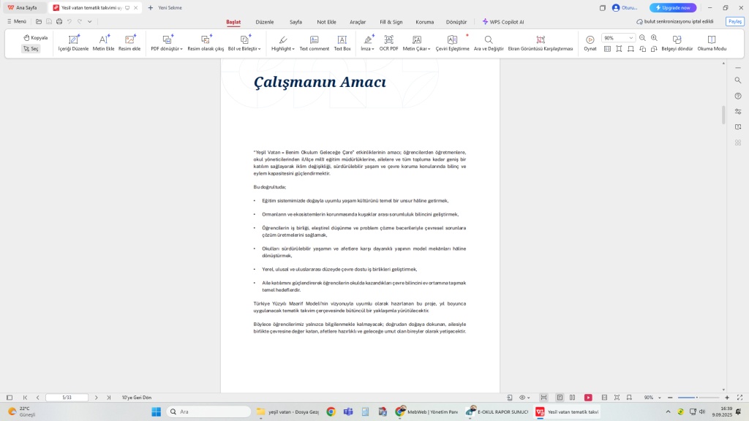
Task: Click the Paylaş share button
Action: [x=734, y=22]
